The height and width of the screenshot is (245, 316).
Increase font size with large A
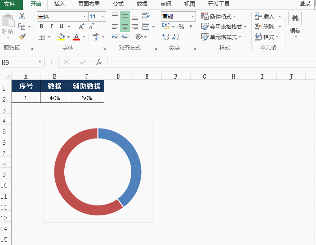81,27
